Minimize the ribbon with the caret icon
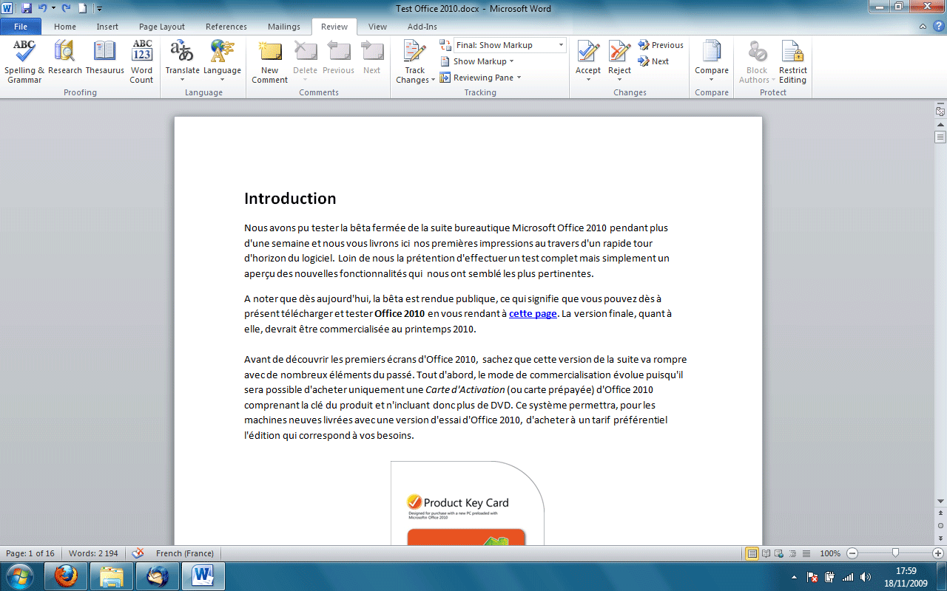This screenshot has height=591, width=947. coord(922,27)
